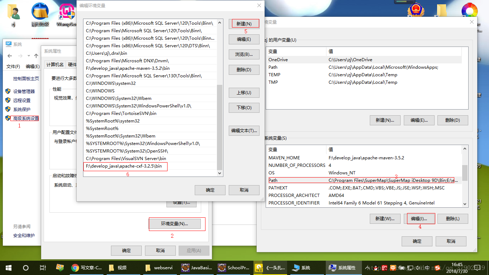Open 文件(F) menu in 系统 window
This screenshot has width=489, height=275.
(x=13, y=67)
